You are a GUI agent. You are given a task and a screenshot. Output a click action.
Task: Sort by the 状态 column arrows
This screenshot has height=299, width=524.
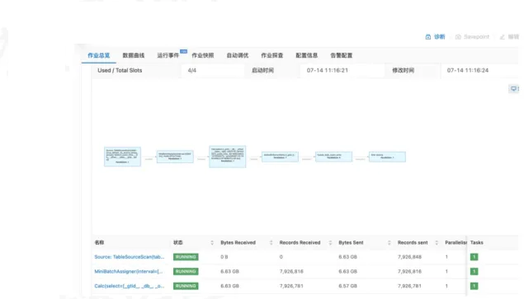tap(212, 243)
